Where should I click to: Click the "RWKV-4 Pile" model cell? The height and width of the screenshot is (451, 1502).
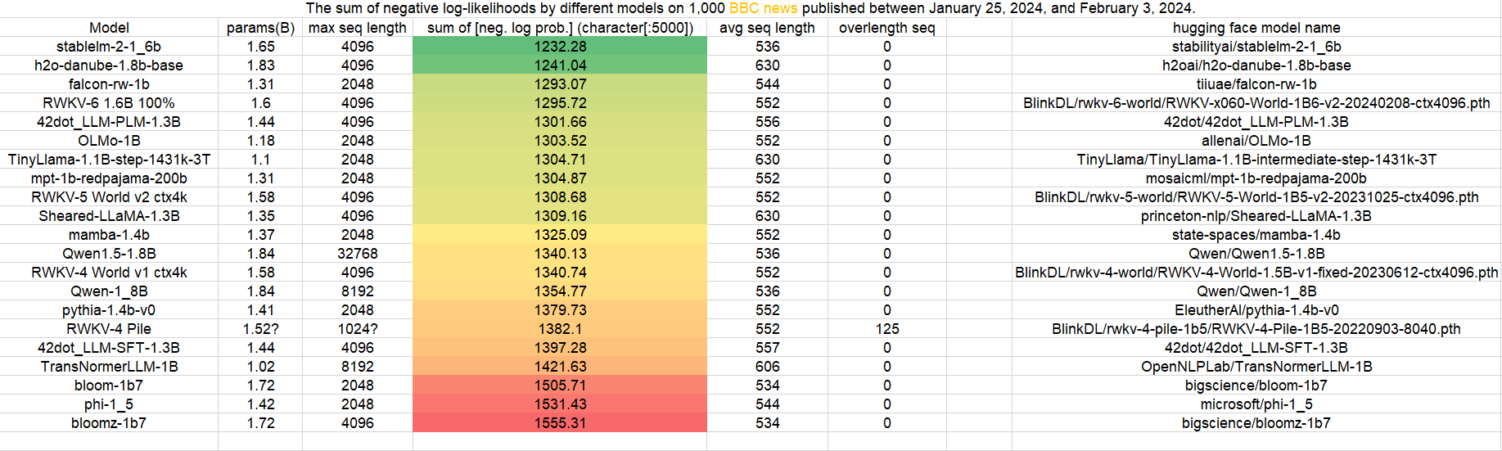(109, 329)
